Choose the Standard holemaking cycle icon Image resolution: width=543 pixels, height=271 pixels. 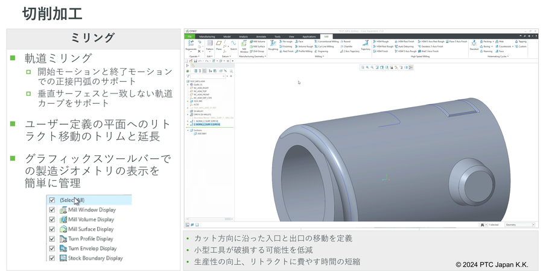[474, 44]
